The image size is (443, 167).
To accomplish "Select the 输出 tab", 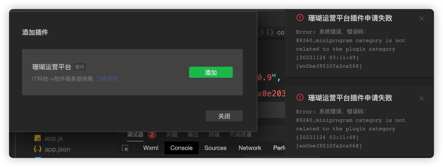I will pos(193,135).
